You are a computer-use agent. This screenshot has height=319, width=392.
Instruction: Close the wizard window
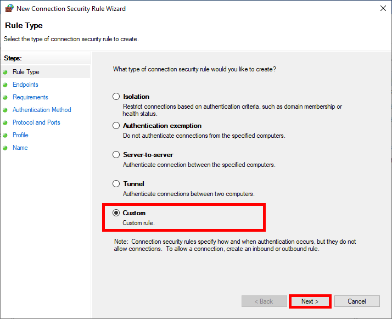[x=383, y=8]
